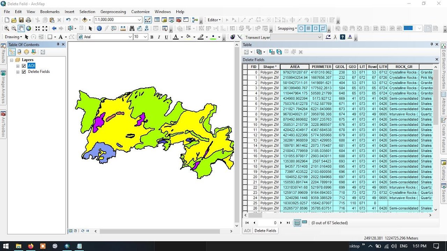The height and width of the screenshot is (251, 447).
Task: Undo the last action
Action: point(68,20)
